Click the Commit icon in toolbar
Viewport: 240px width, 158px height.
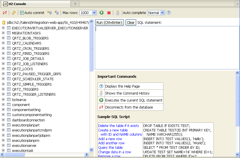(x=57, y=13)
